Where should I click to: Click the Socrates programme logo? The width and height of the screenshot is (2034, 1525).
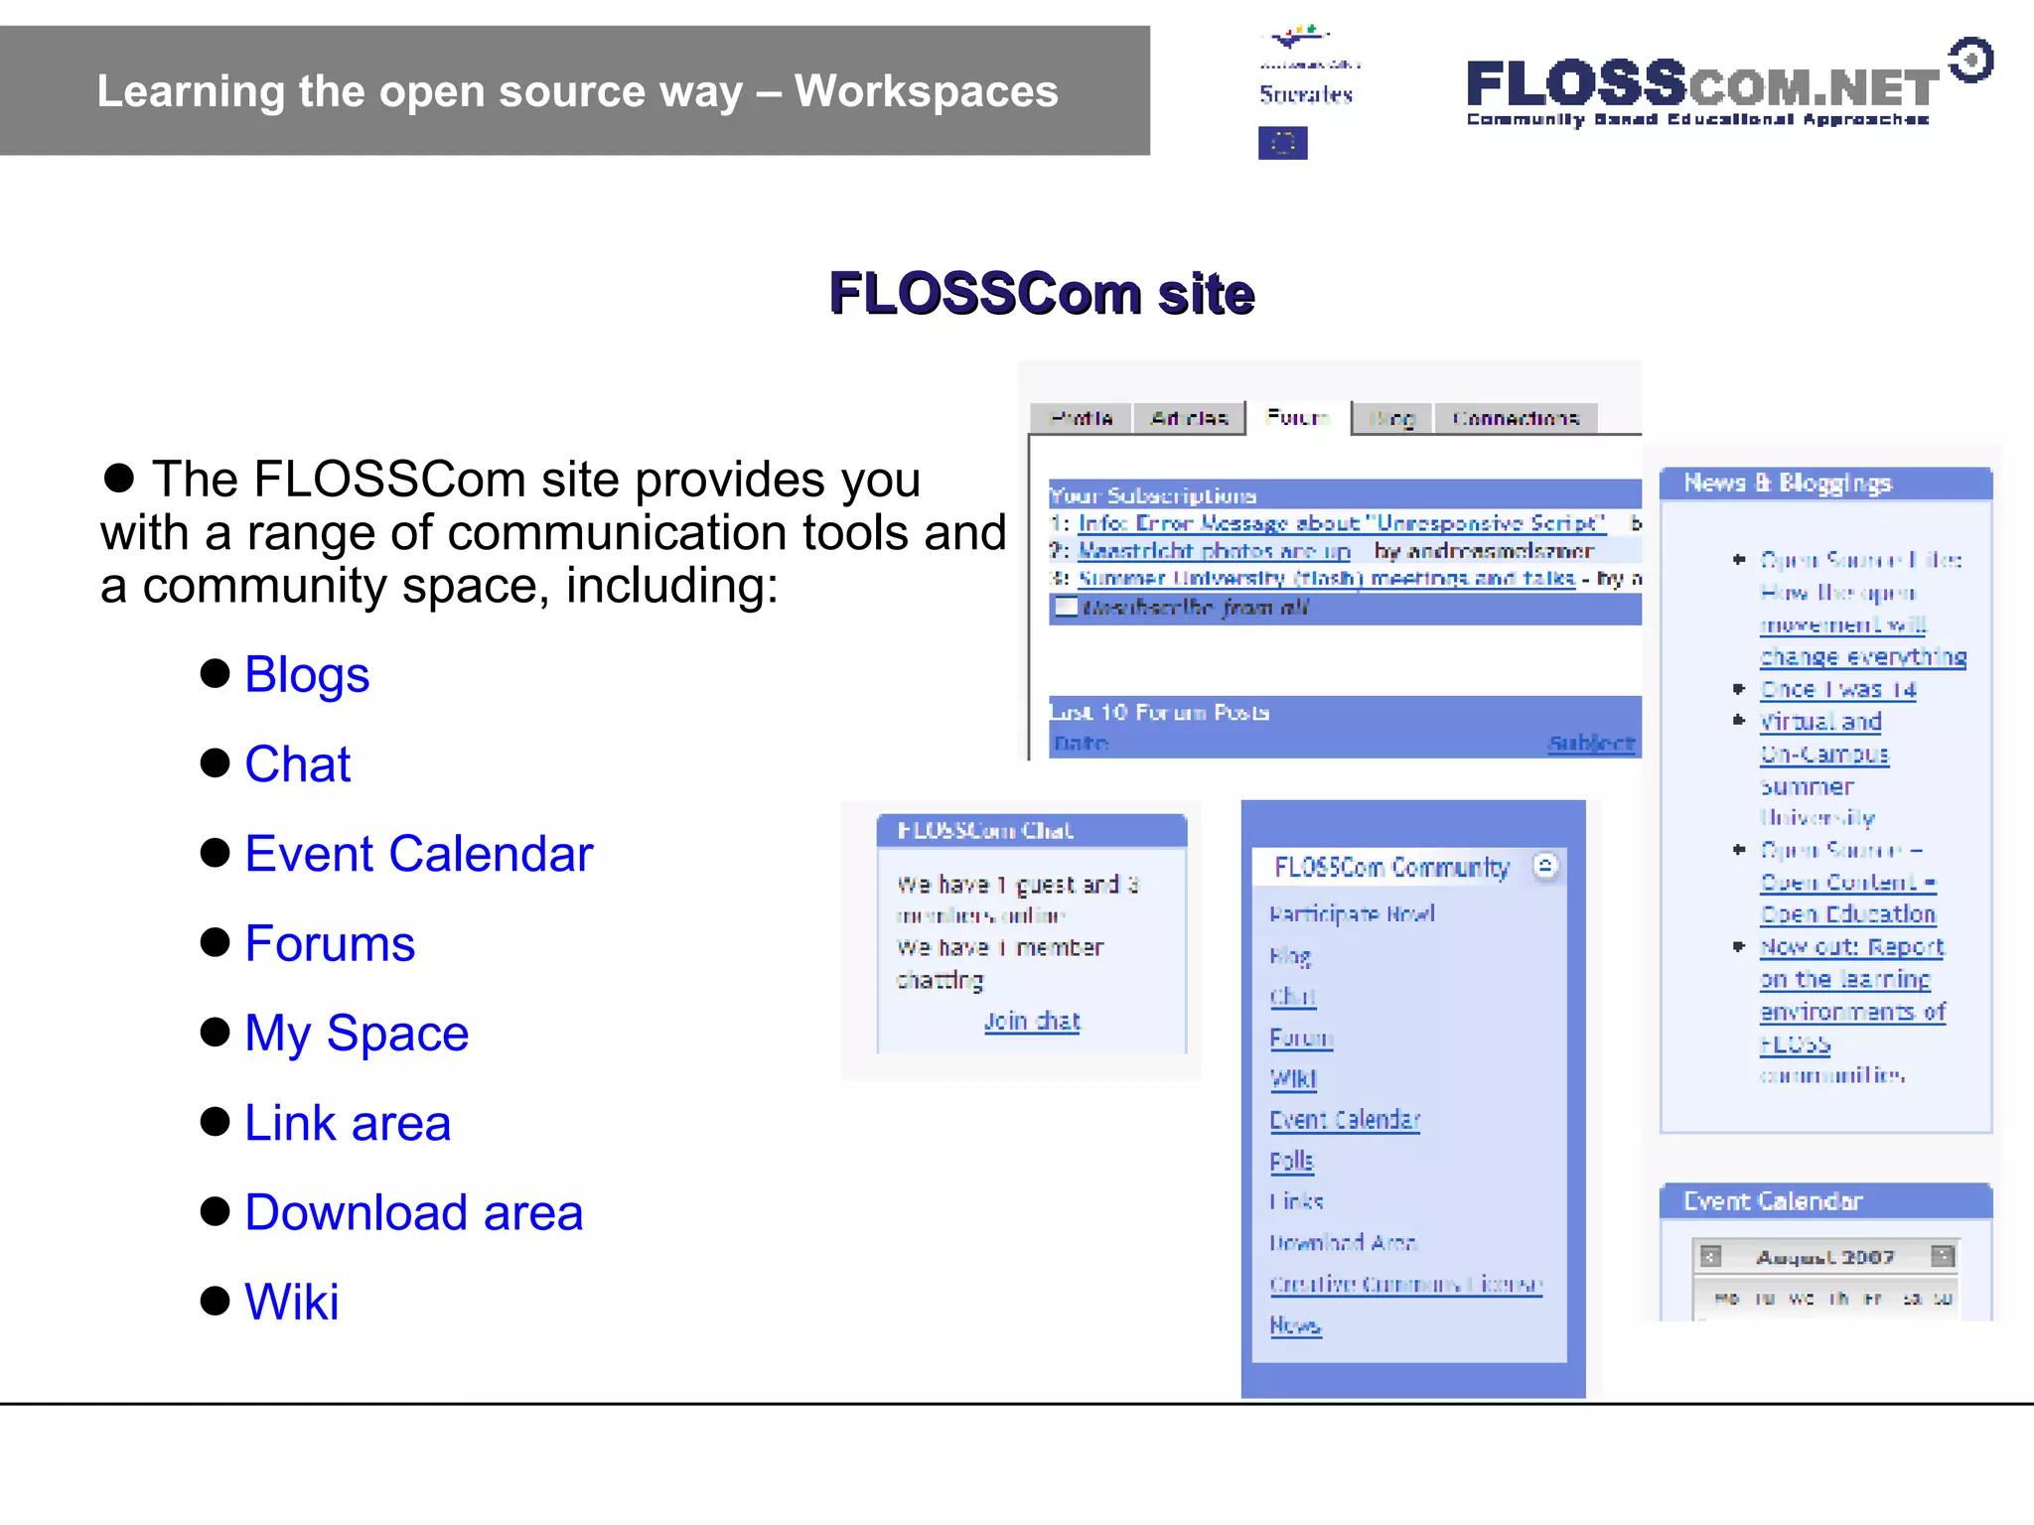[x=1307, y=68]
